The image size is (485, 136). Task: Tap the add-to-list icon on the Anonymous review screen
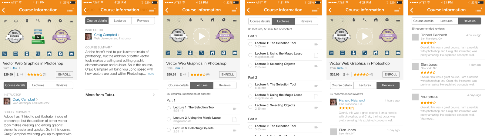pyautogui.click(x=479, y=10)
